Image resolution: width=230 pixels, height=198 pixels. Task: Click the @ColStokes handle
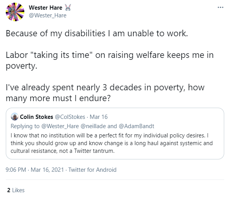70,117
